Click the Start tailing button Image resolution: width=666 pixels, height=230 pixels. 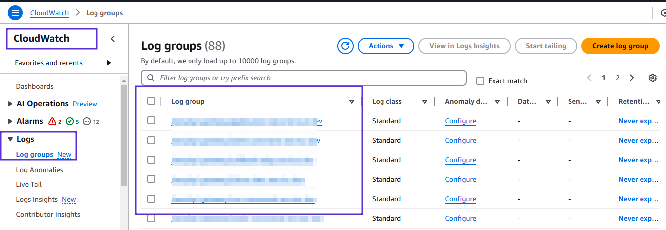point(546,46)
